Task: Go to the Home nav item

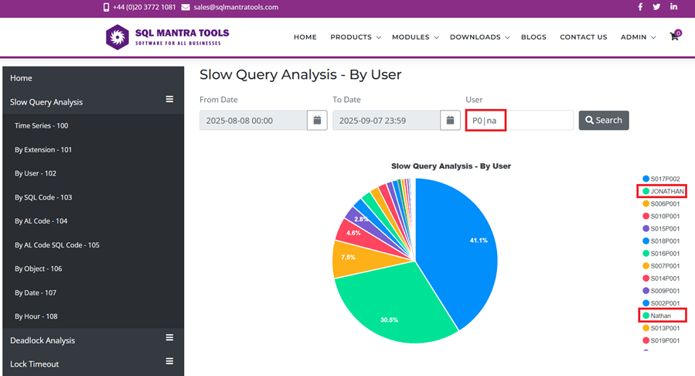Action: [x=305, y=37]
